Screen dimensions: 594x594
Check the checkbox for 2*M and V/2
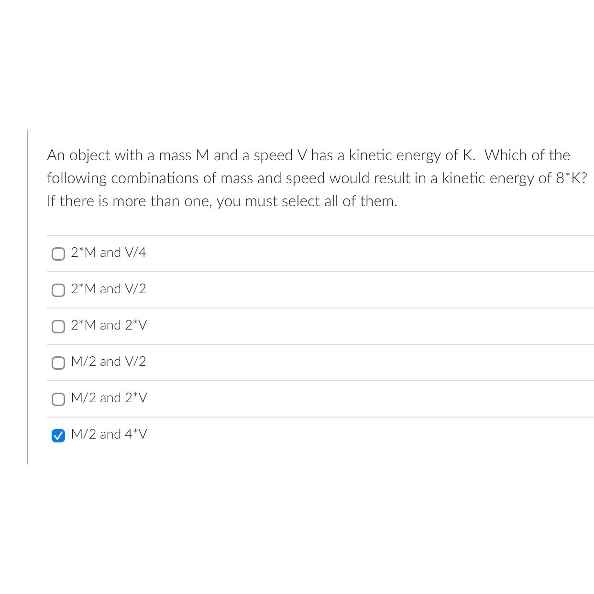point(58,290)
